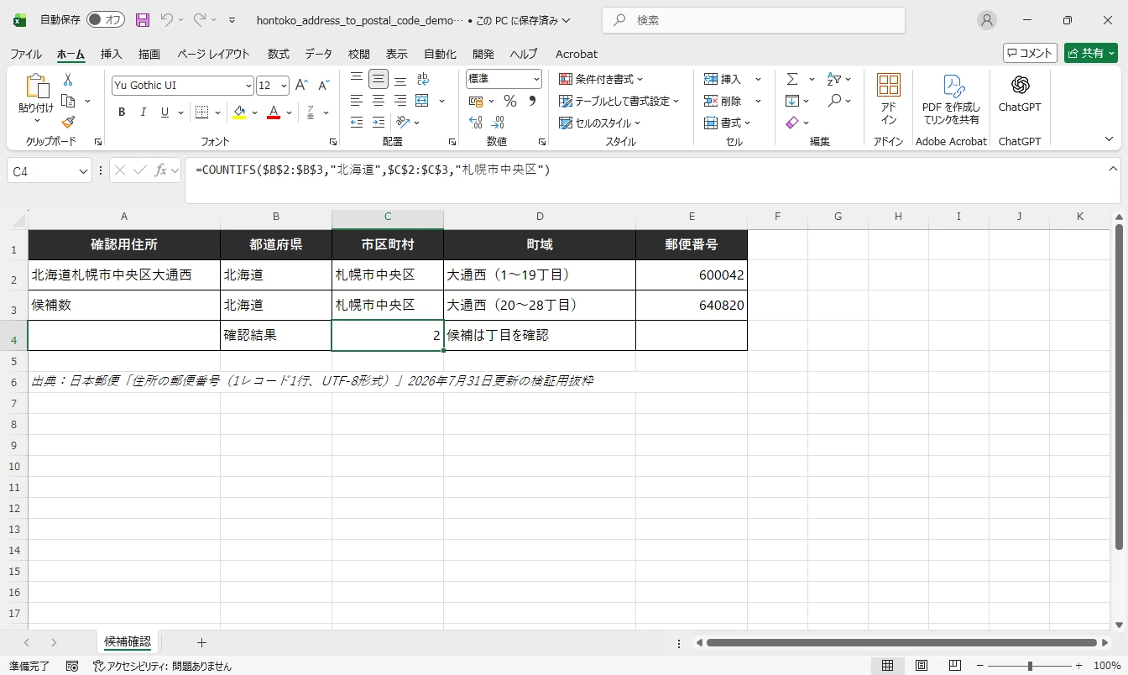Click the AutoSum sigma icon
1128x675 pixels.
[x=792, y=79]
